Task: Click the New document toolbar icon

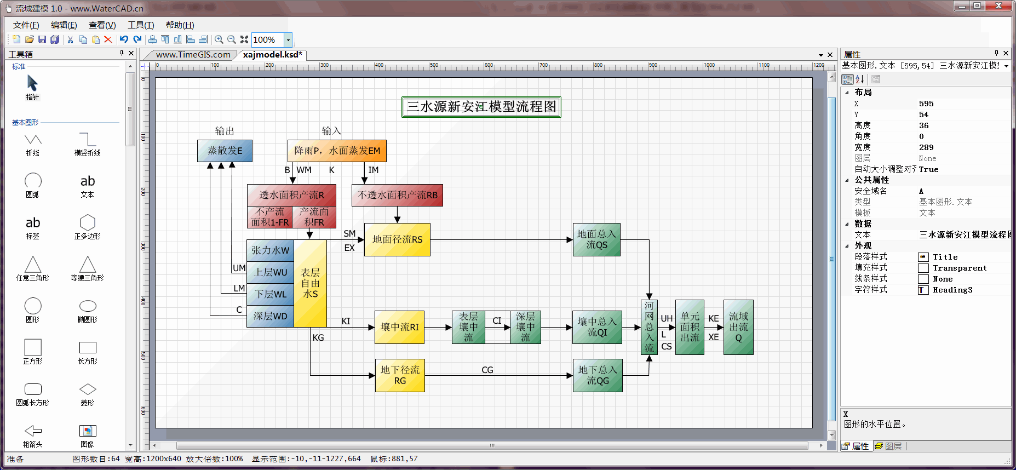Action: coord(16,39)
